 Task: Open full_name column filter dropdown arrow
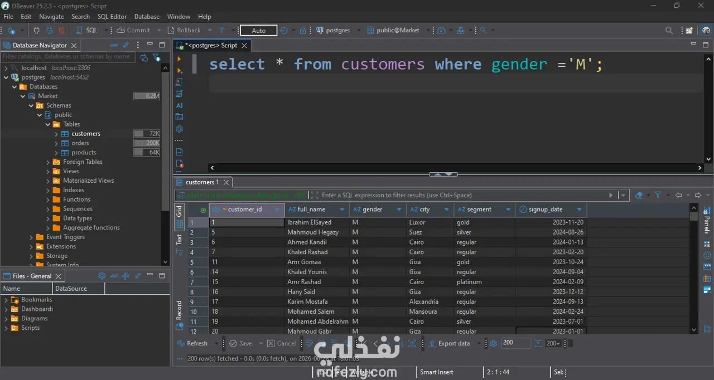342,210
